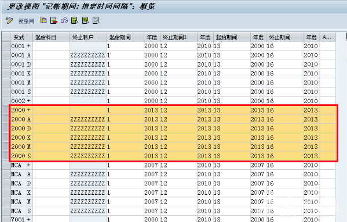Click the A... column header at the right
Viewport: 347px width, 222px height.
[x=327, y=37]
